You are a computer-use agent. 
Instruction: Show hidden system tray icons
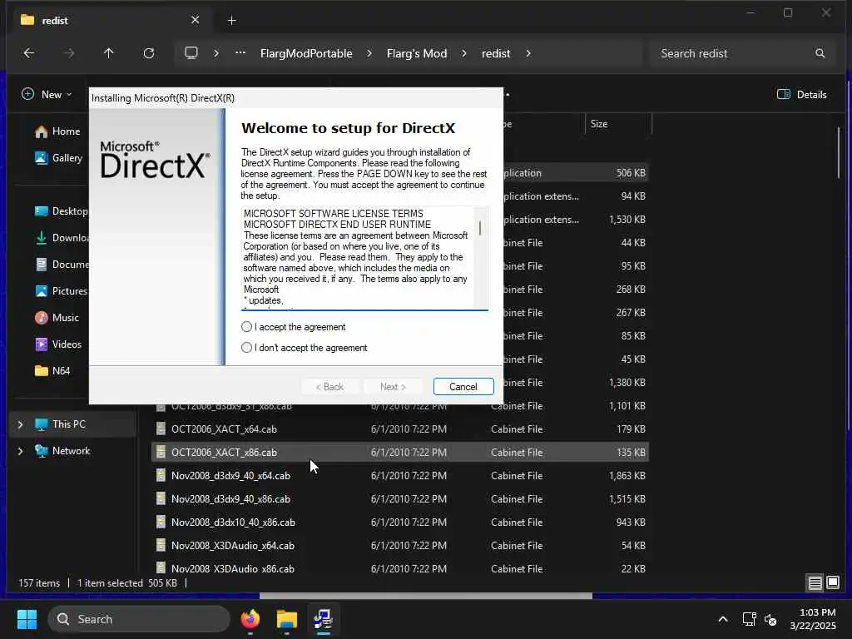coord(723,619)
